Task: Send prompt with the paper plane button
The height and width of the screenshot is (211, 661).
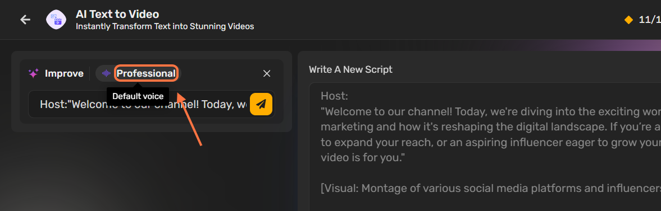Action: tap(261, 104)
